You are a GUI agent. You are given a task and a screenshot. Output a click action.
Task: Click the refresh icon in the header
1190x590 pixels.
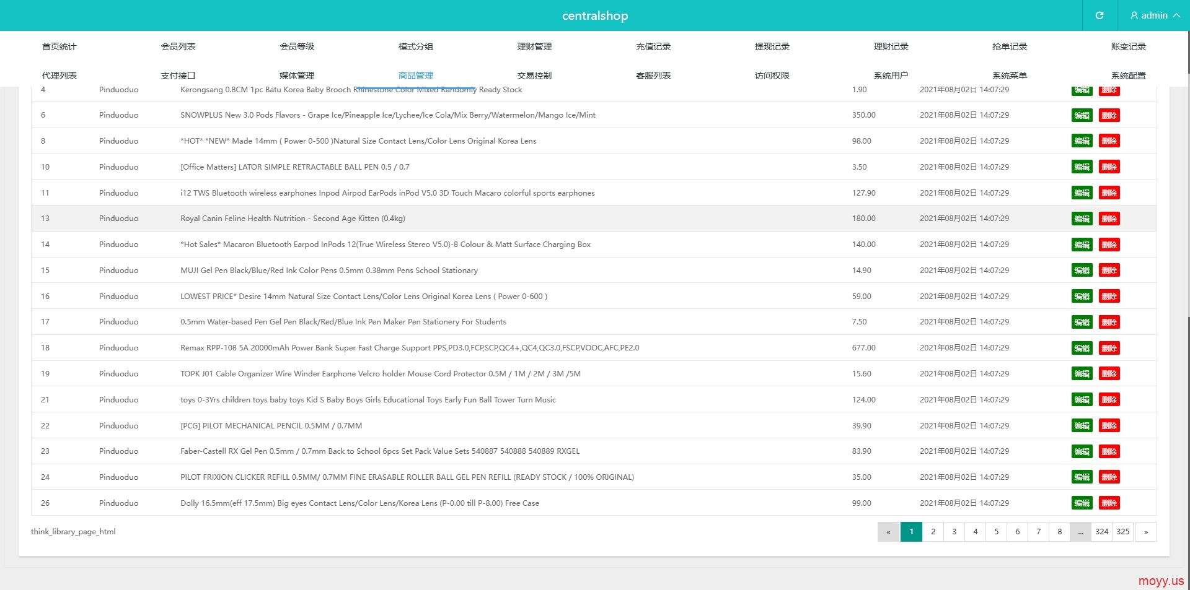pyautogui.click(x=1100, y=15)
